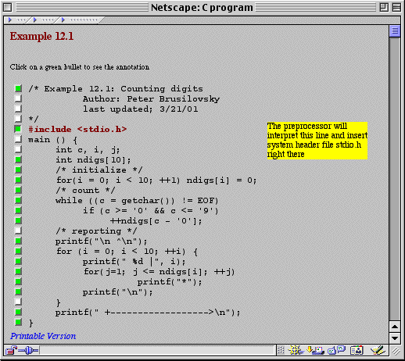The image size is (405, 361).
Task: Open the Printable Version link
Action: 43,336
